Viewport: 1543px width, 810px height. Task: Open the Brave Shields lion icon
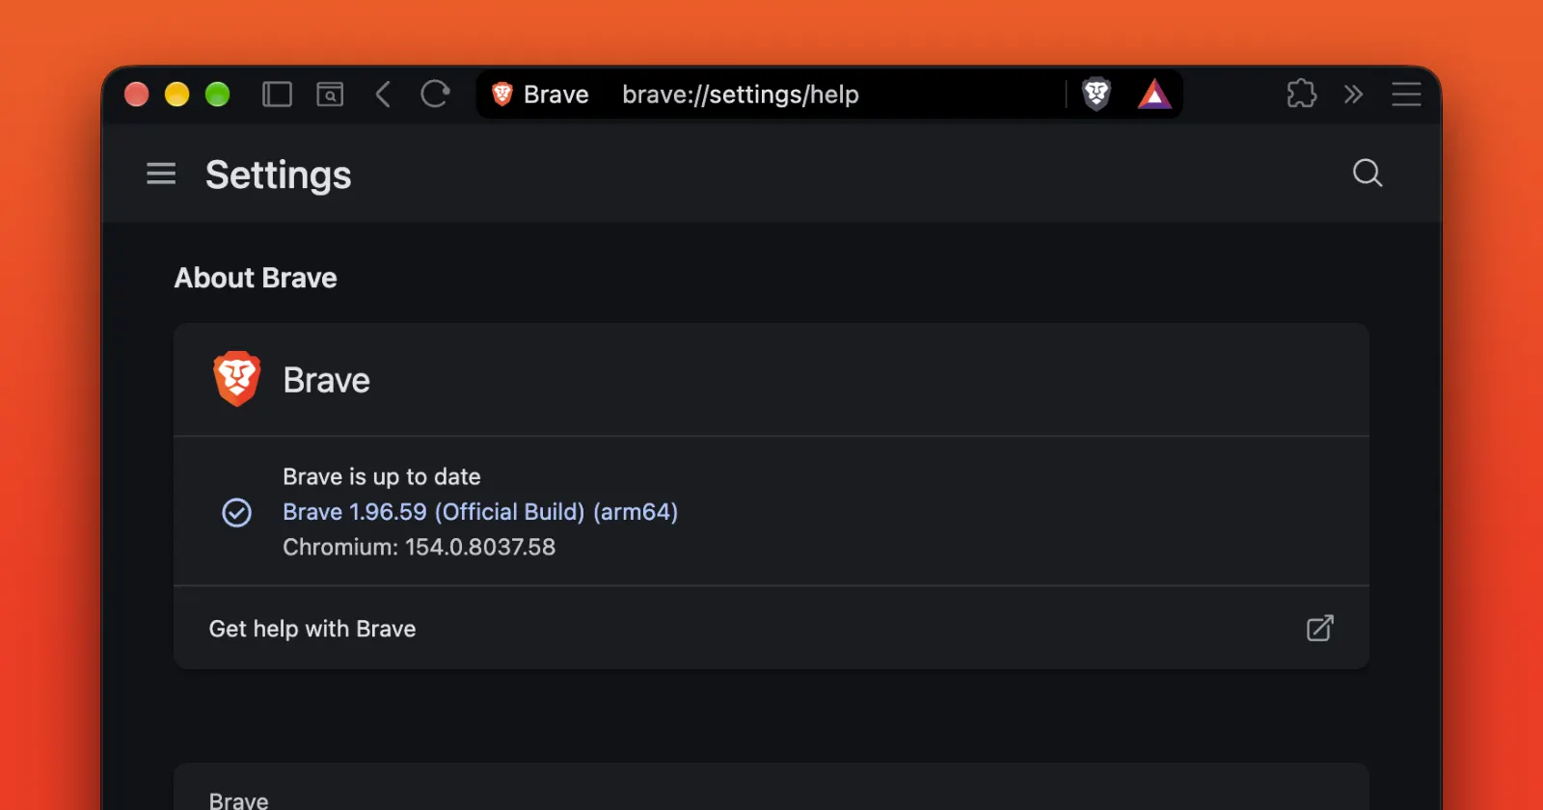1096,94
